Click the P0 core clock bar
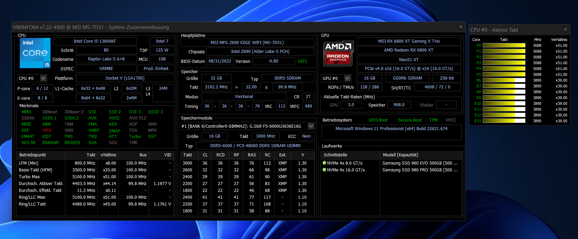 504,45
